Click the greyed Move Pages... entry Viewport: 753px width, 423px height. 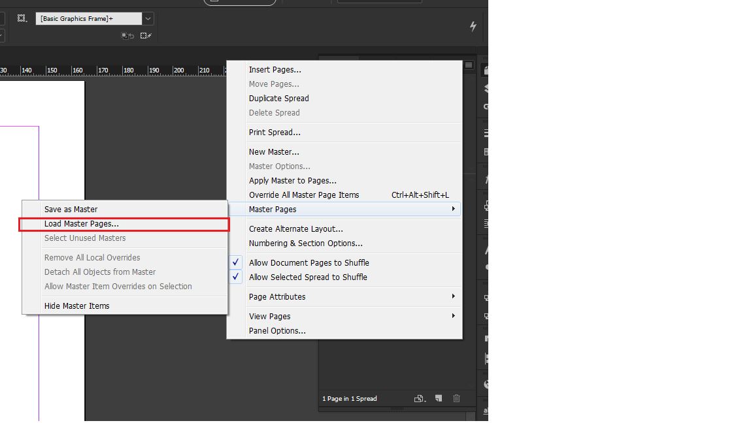coord(344,84)
